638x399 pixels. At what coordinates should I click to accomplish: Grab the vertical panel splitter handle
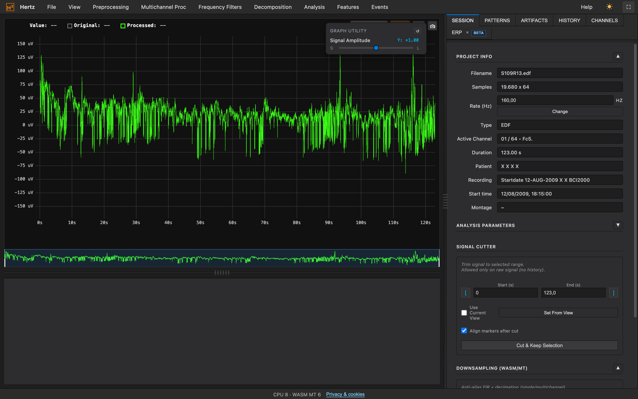[445, 201]
